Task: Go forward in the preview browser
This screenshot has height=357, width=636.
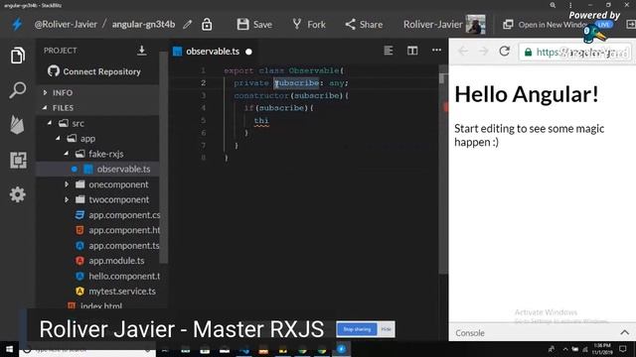Action: pos(483,51)
